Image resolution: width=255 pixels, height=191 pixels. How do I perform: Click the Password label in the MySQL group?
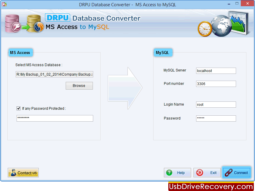[x=172, y=118]
